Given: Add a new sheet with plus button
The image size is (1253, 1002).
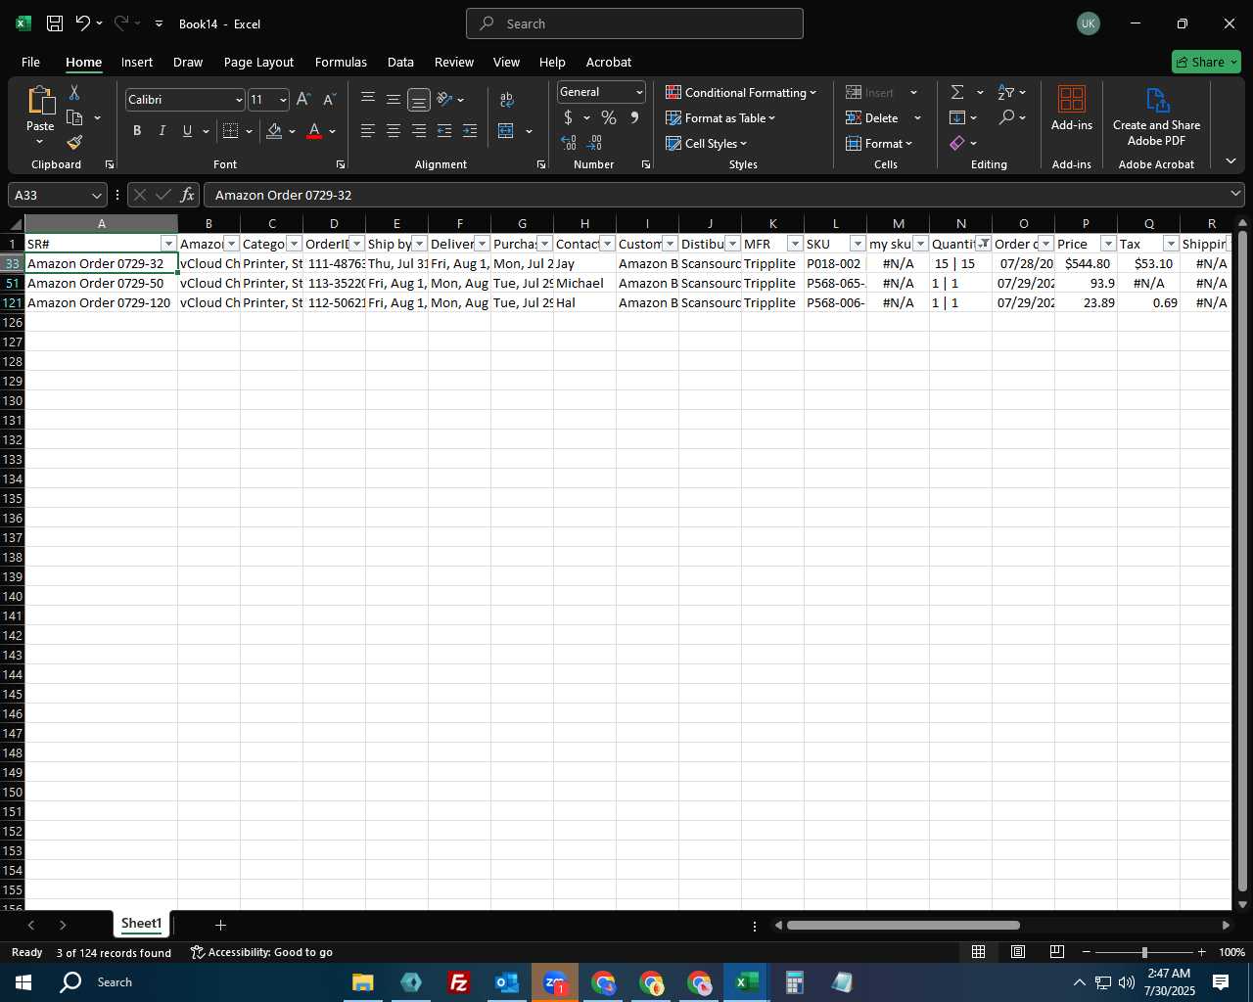Looking at the screenshot, I should point(220,925).
